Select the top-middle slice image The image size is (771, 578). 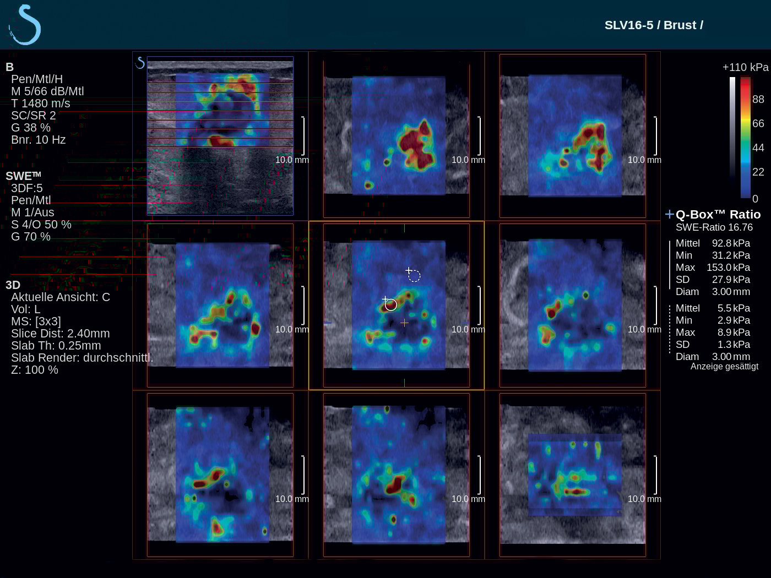pos(397,135)
